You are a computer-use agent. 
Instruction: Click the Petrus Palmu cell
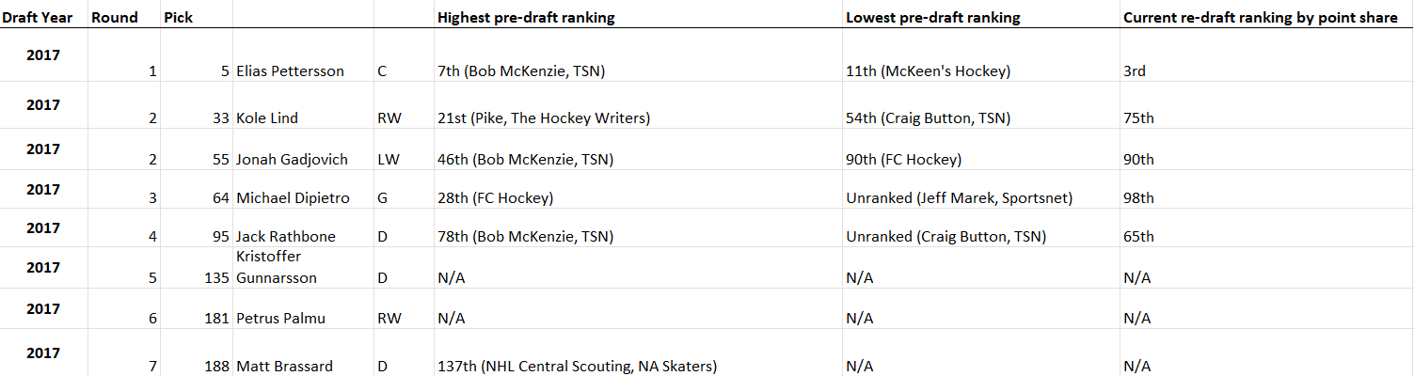point(280,319)
